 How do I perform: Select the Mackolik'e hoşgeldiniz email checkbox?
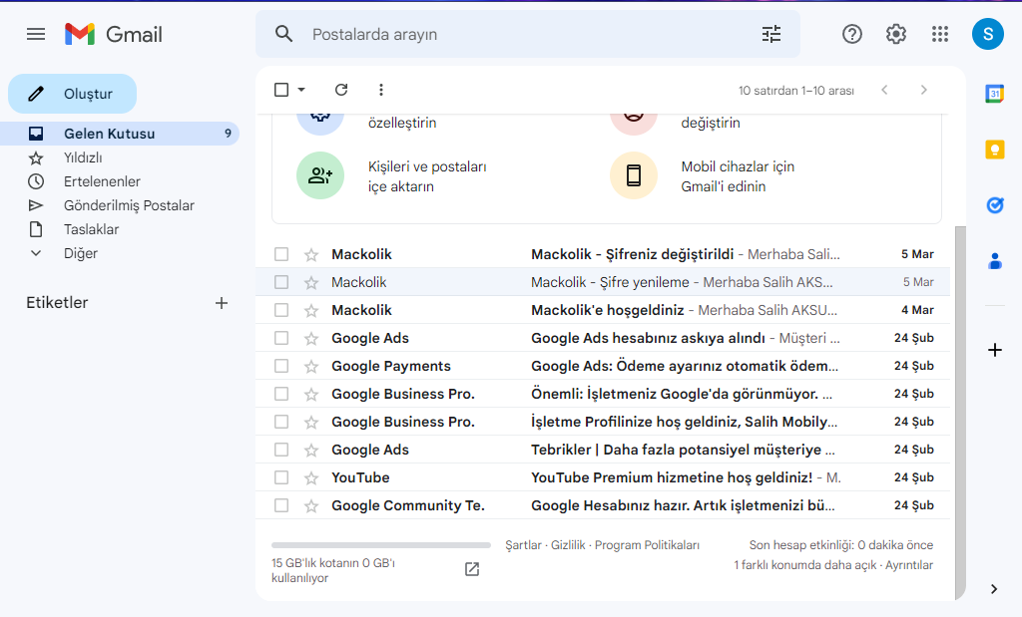point(281,310)
